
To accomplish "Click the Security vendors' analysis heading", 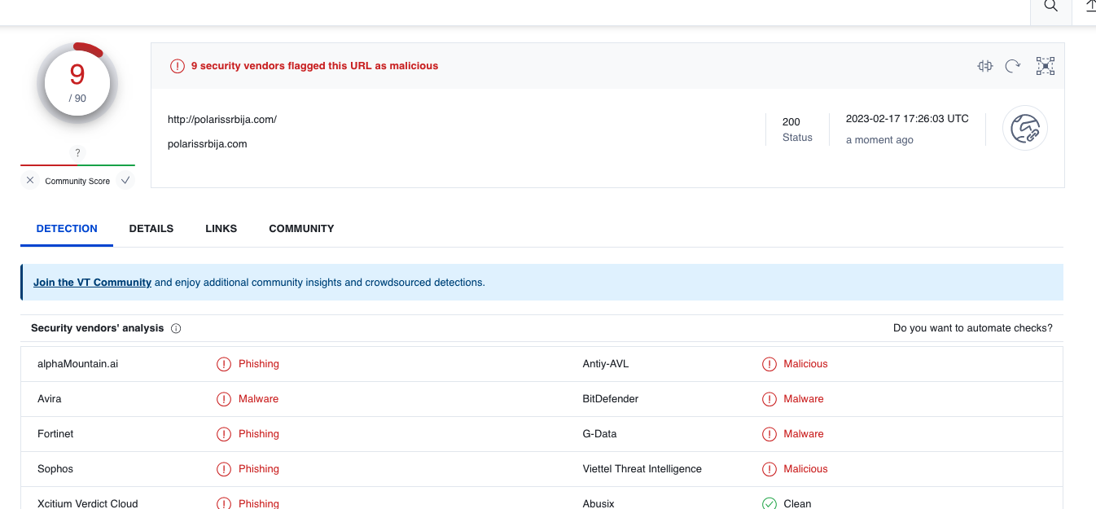I will point(98,328).
